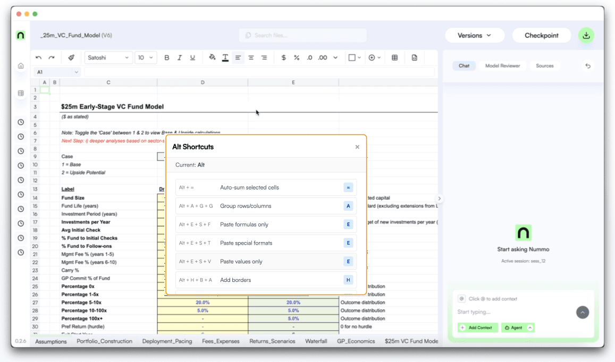Screen dimensions: 615x362
Task: Open the Waterfall sheet tab
Action: 316,341
